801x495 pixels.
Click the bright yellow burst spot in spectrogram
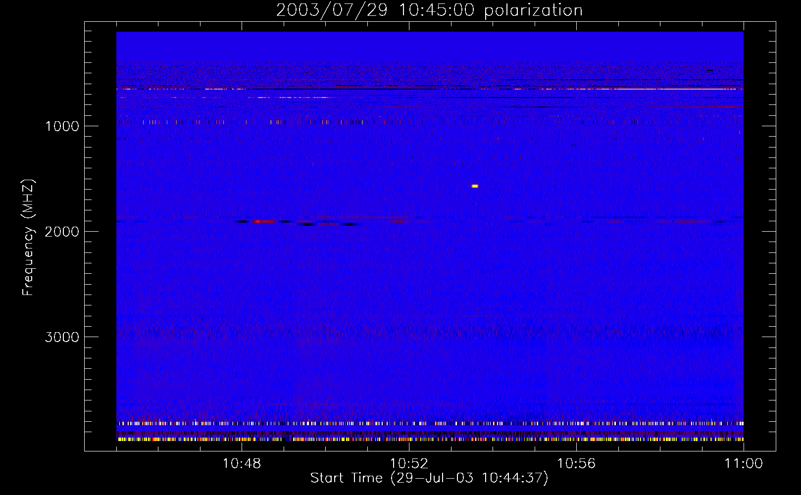click(475, 186)
